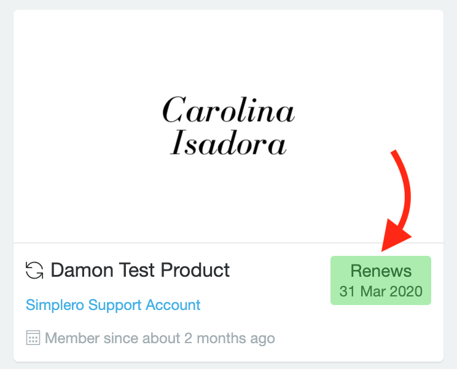
Task: Click the Member since about 2 months ago text
Action: click(160, 338)
